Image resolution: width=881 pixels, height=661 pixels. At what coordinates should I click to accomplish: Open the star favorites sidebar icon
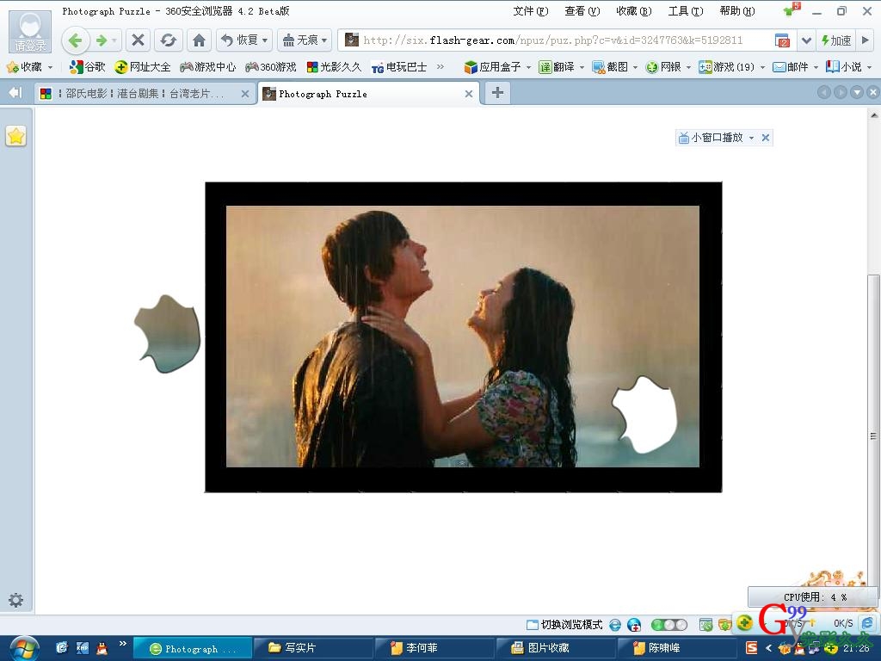pyautogui.click(x=15, y=135)
